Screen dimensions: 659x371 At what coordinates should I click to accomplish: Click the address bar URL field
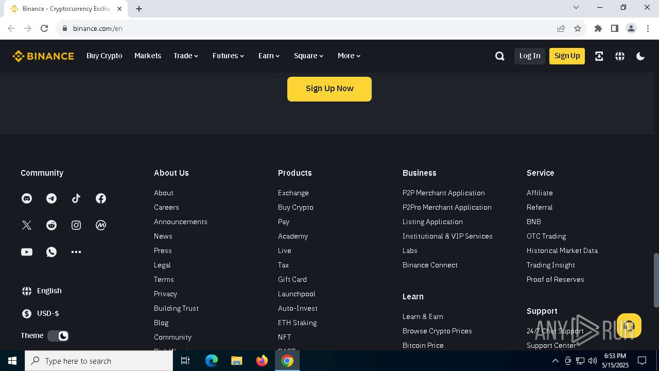coord(309,28)
